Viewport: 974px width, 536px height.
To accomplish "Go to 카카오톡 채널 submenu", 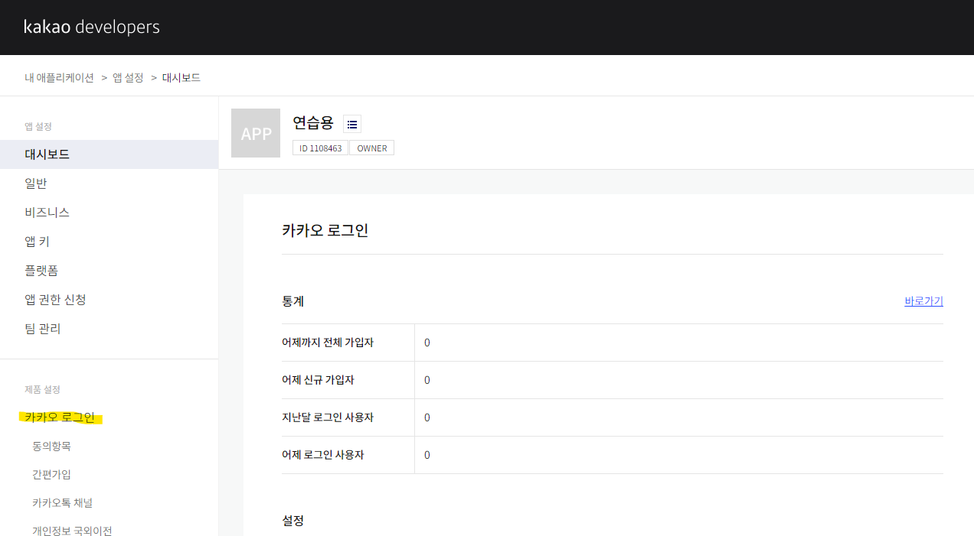I will coord(63,502).
